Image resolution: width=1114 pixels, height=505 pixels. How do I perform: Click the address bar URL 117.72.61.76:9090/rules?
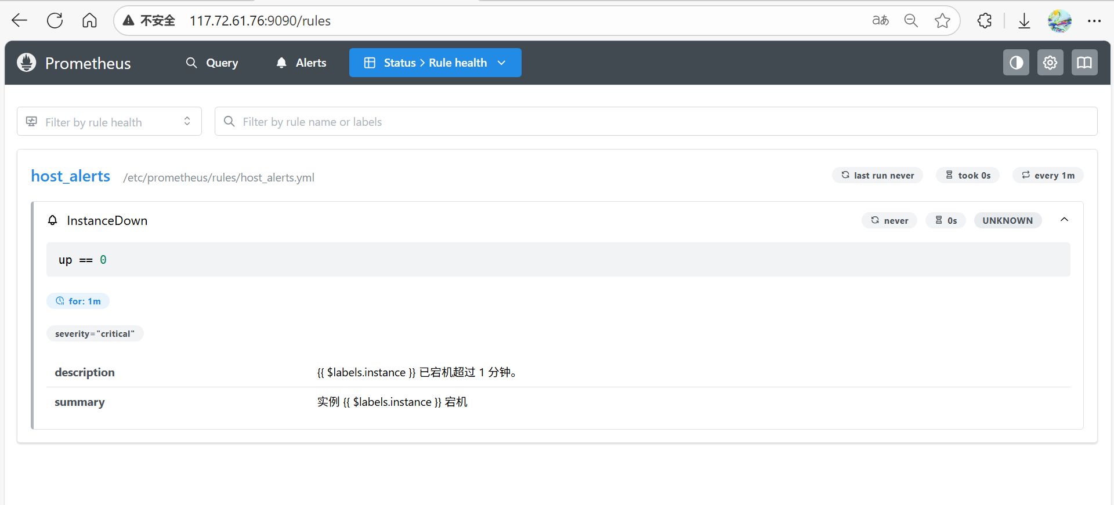click(260, 21)
